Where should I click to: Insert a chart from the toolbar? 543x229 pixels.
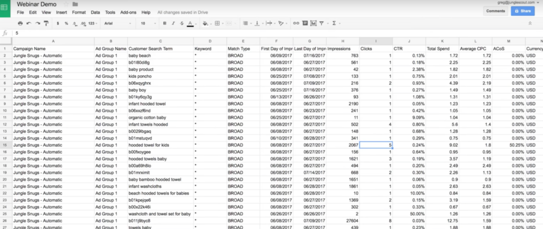313,23
